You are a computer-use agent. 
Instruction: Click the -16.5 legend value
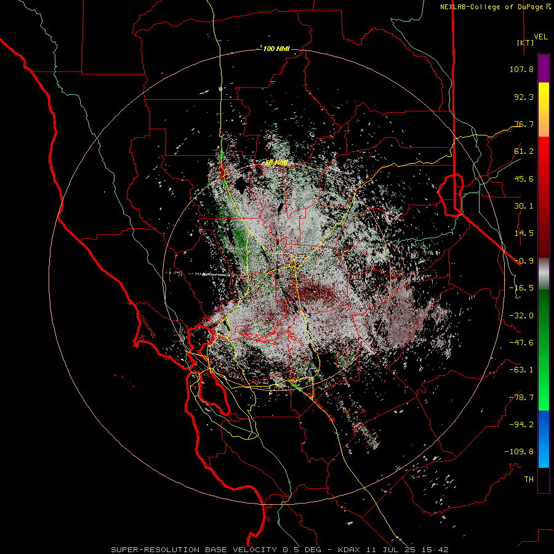(521, 288)
